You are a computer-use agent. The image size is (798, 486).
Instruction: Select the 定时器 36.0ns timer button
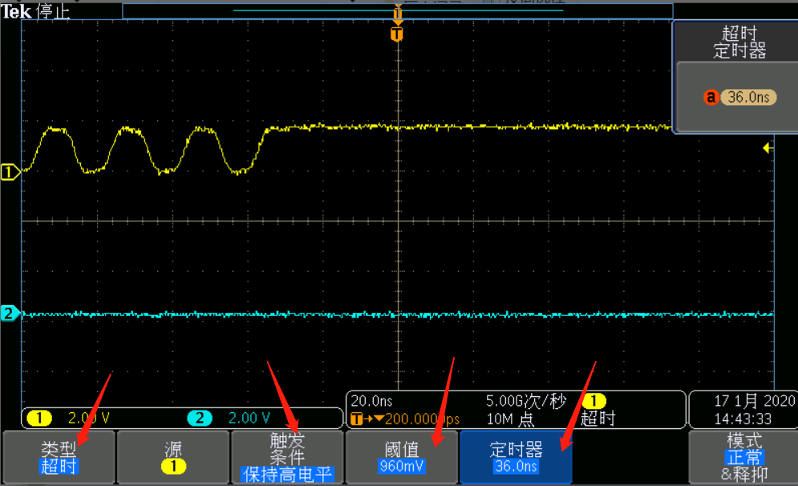point(516,457)
